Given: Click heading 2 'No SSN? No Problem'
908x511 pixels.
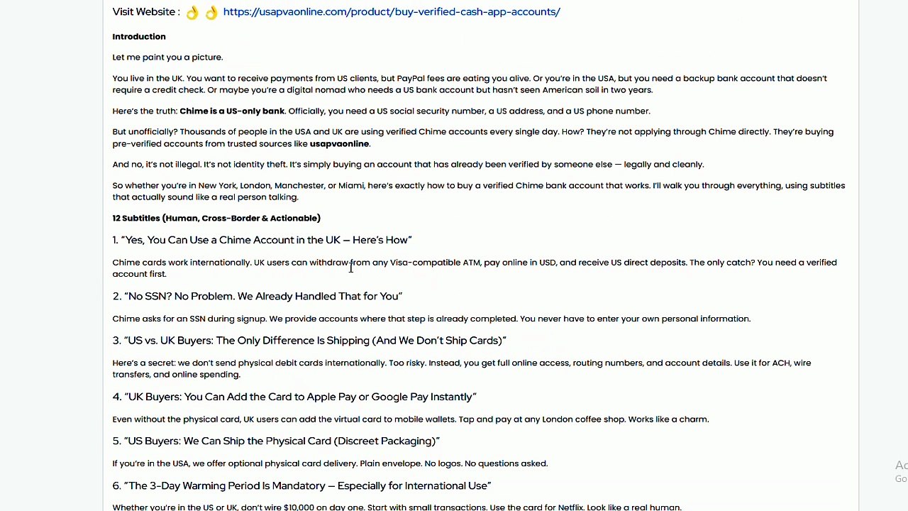Looking at the screenshot, I should tap(258, 296).
